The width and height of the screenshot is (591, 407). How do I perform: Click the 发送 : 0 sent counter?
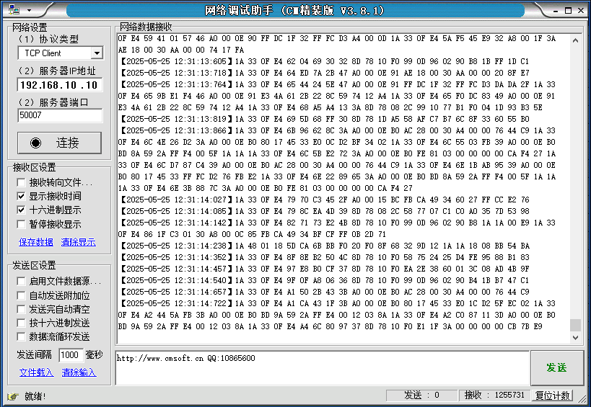pyautogui.click(x=421, y=395)
